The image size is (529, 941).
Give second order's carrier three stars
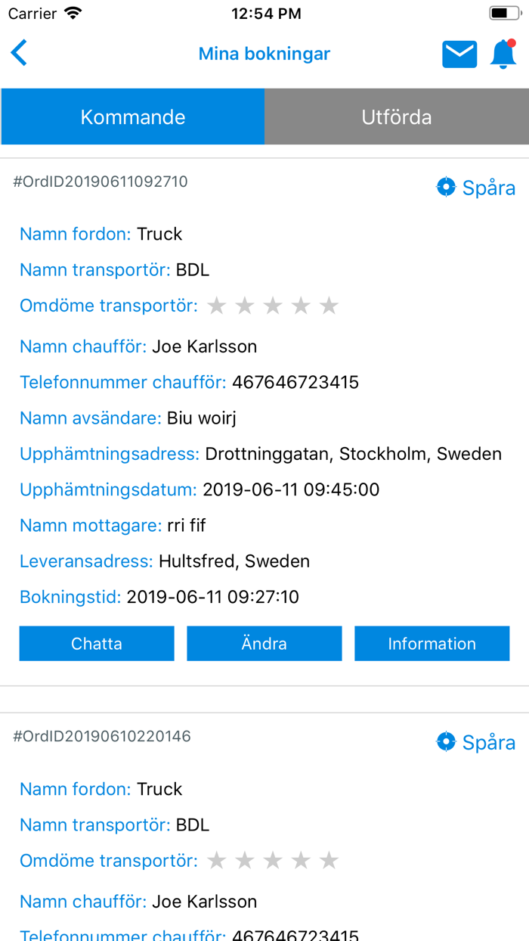[x=273, y=860]
